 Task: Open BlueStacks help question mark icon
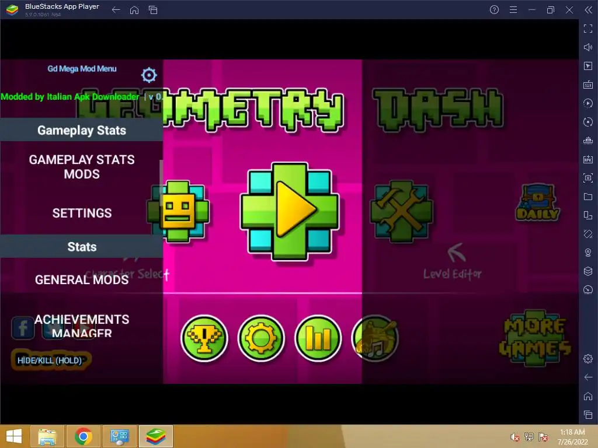coord(494,10)
